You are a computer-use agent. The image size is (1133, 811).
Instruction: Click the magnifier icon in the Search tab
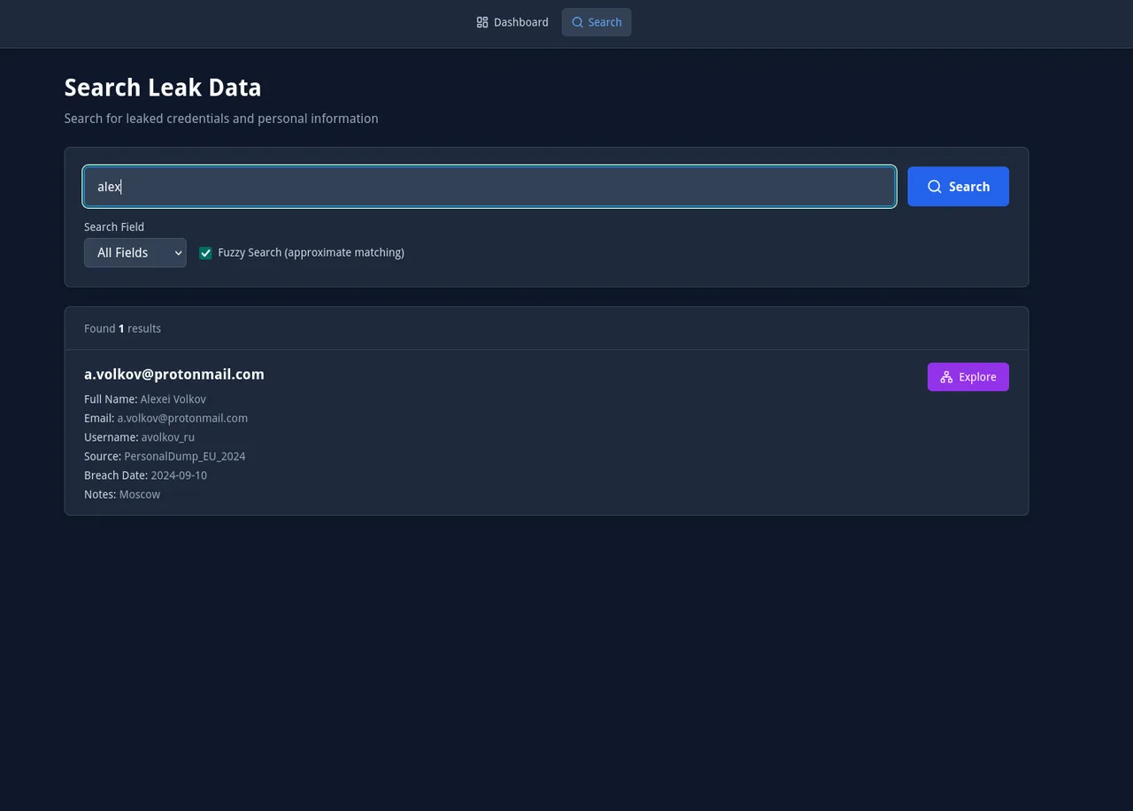pyautogui.click(x=577, y=22)
